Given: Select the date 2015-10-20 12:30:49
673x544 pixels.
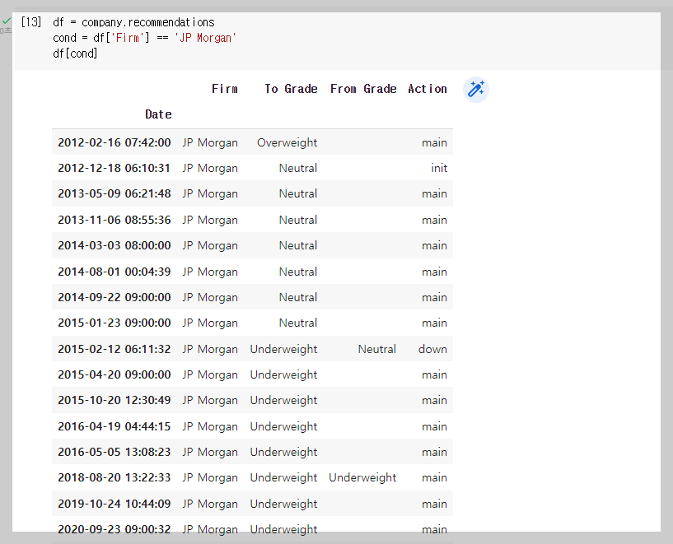Looking at the screenshot, I should pos(115,401).
